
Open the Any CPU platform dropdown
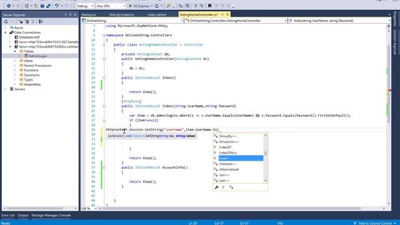pos(111,6)
